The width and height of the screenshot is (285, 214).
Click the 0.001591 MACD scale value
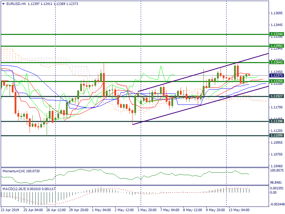coord(277,188)
